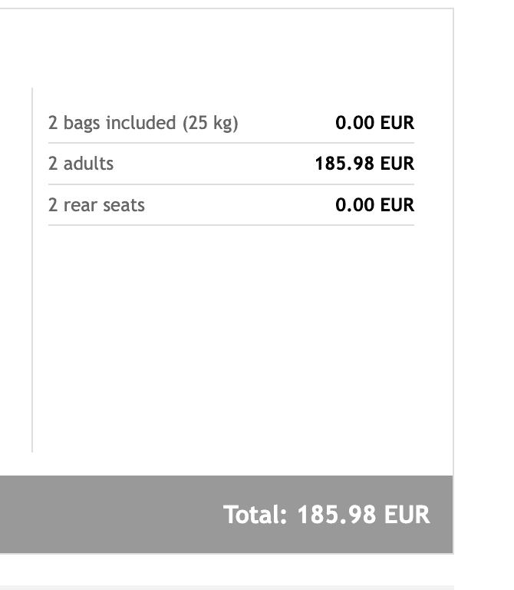Click 'EUR' currency in the total bar
The image size is (514, 590).
click(407, 515)
